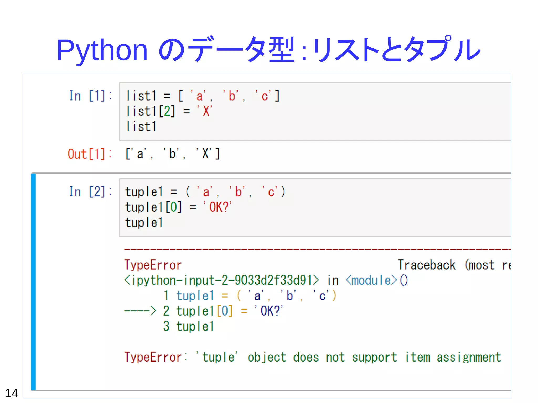The width and height of the screenshot is (538, 403).
Task: Click the arrow traceback line '----> 2 tuple1[0]'
Action: pos(204,311)
